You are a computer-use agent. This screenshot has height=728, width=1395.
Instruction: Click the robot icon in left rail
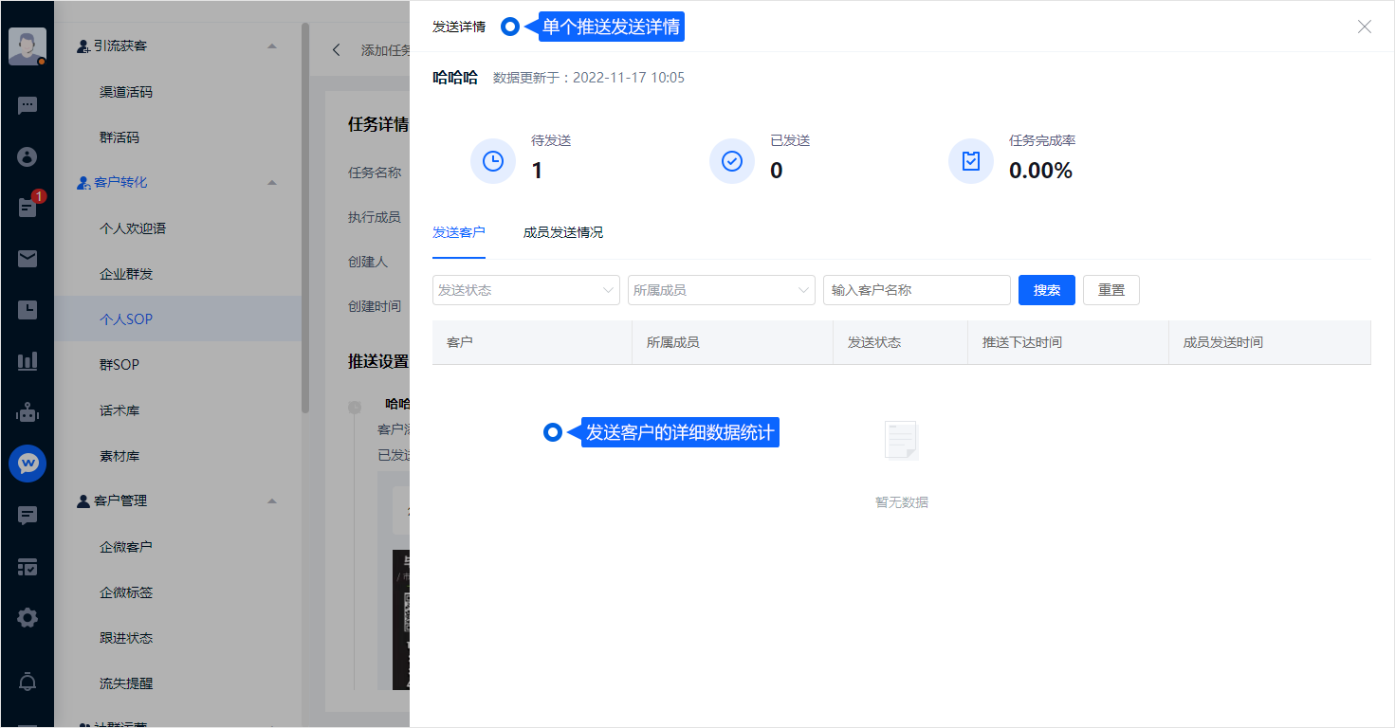tap(28, 412)
